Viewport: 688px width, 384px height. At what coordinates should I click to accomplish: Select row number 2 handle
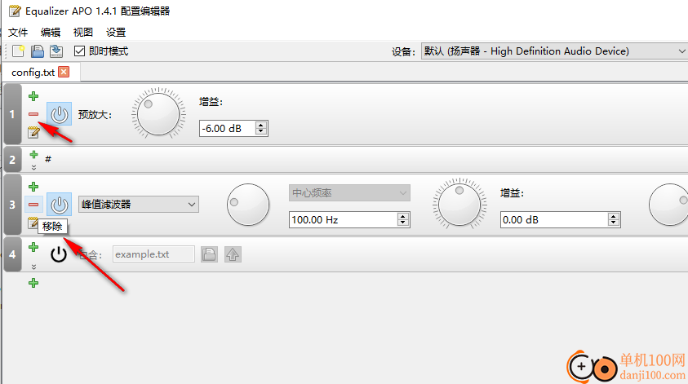coord(12,160)
